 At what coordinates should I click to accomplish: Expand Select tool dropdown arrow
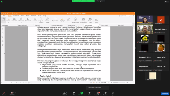8,22
